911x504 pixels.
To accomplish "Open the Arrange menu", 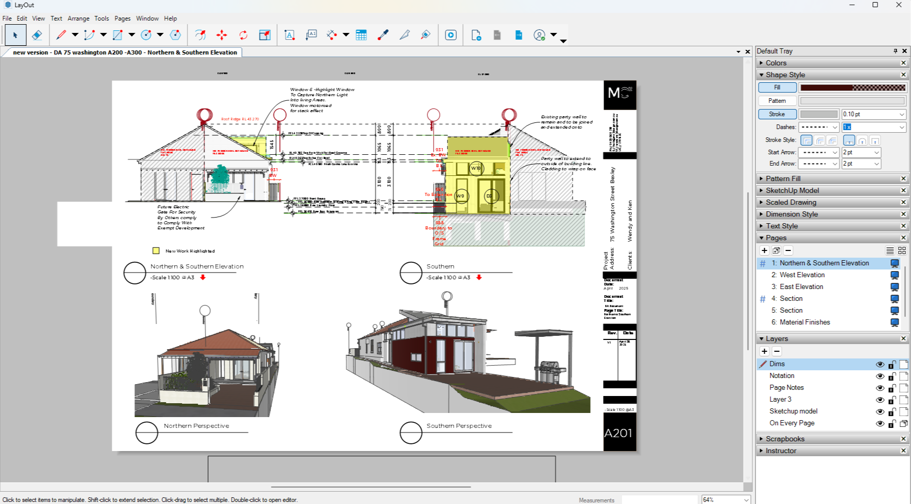I will [78, 18].
